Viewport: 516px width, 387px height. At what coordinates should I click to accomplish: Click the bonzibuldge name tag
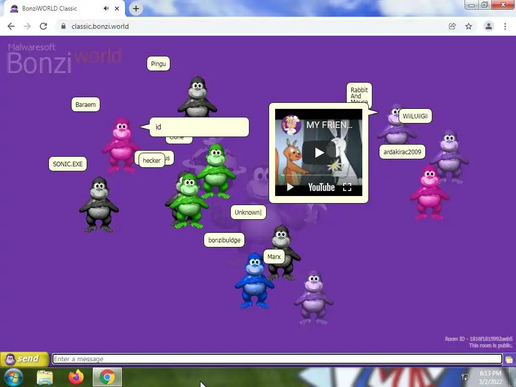tap(224, 240)
